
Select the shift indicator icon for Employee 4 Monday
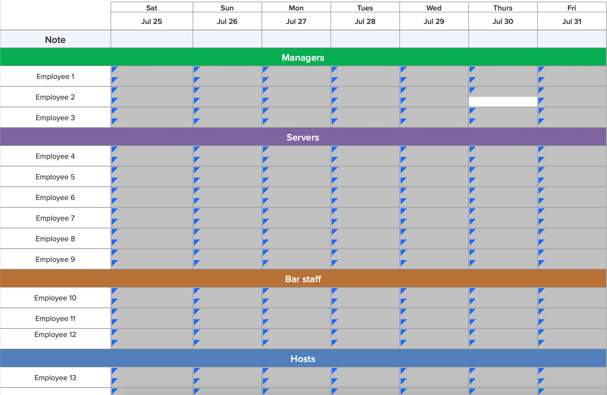266,150
